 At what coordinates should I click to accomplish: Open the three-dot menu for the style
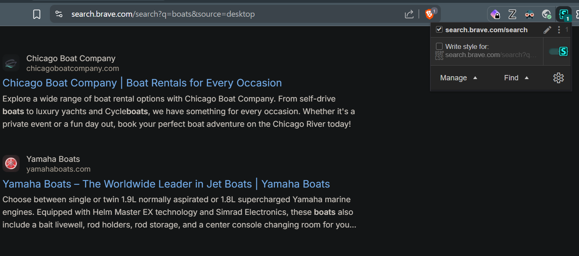[x=559, y=30]
